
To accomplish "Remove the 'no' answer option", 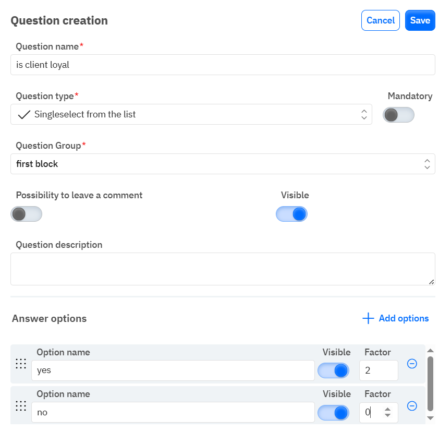I will tap(412, 405).
